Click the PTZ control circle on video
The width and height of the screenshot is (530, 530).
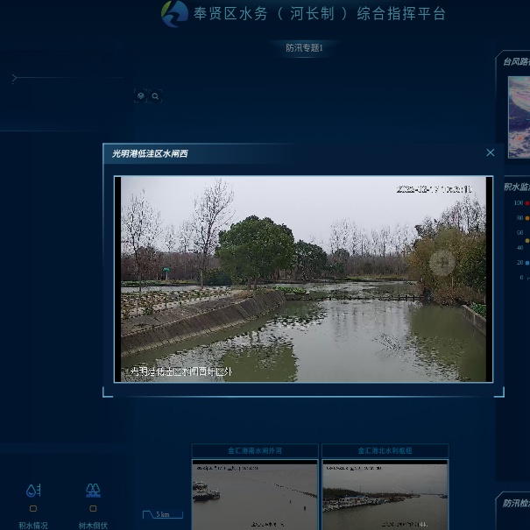[x=442, y=262]
